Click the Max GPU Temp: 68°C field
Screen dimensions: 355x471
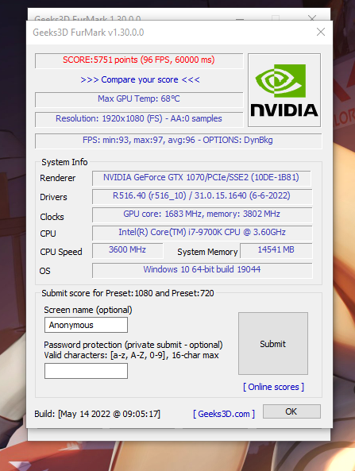(139, 99)
